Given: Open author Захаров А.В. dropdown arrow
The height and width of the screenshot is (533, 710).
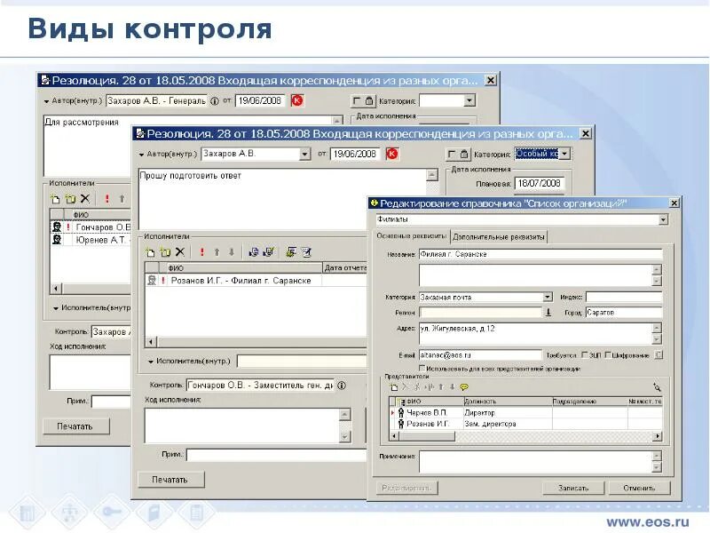Looking at the screenshot, I should (304, 154).
